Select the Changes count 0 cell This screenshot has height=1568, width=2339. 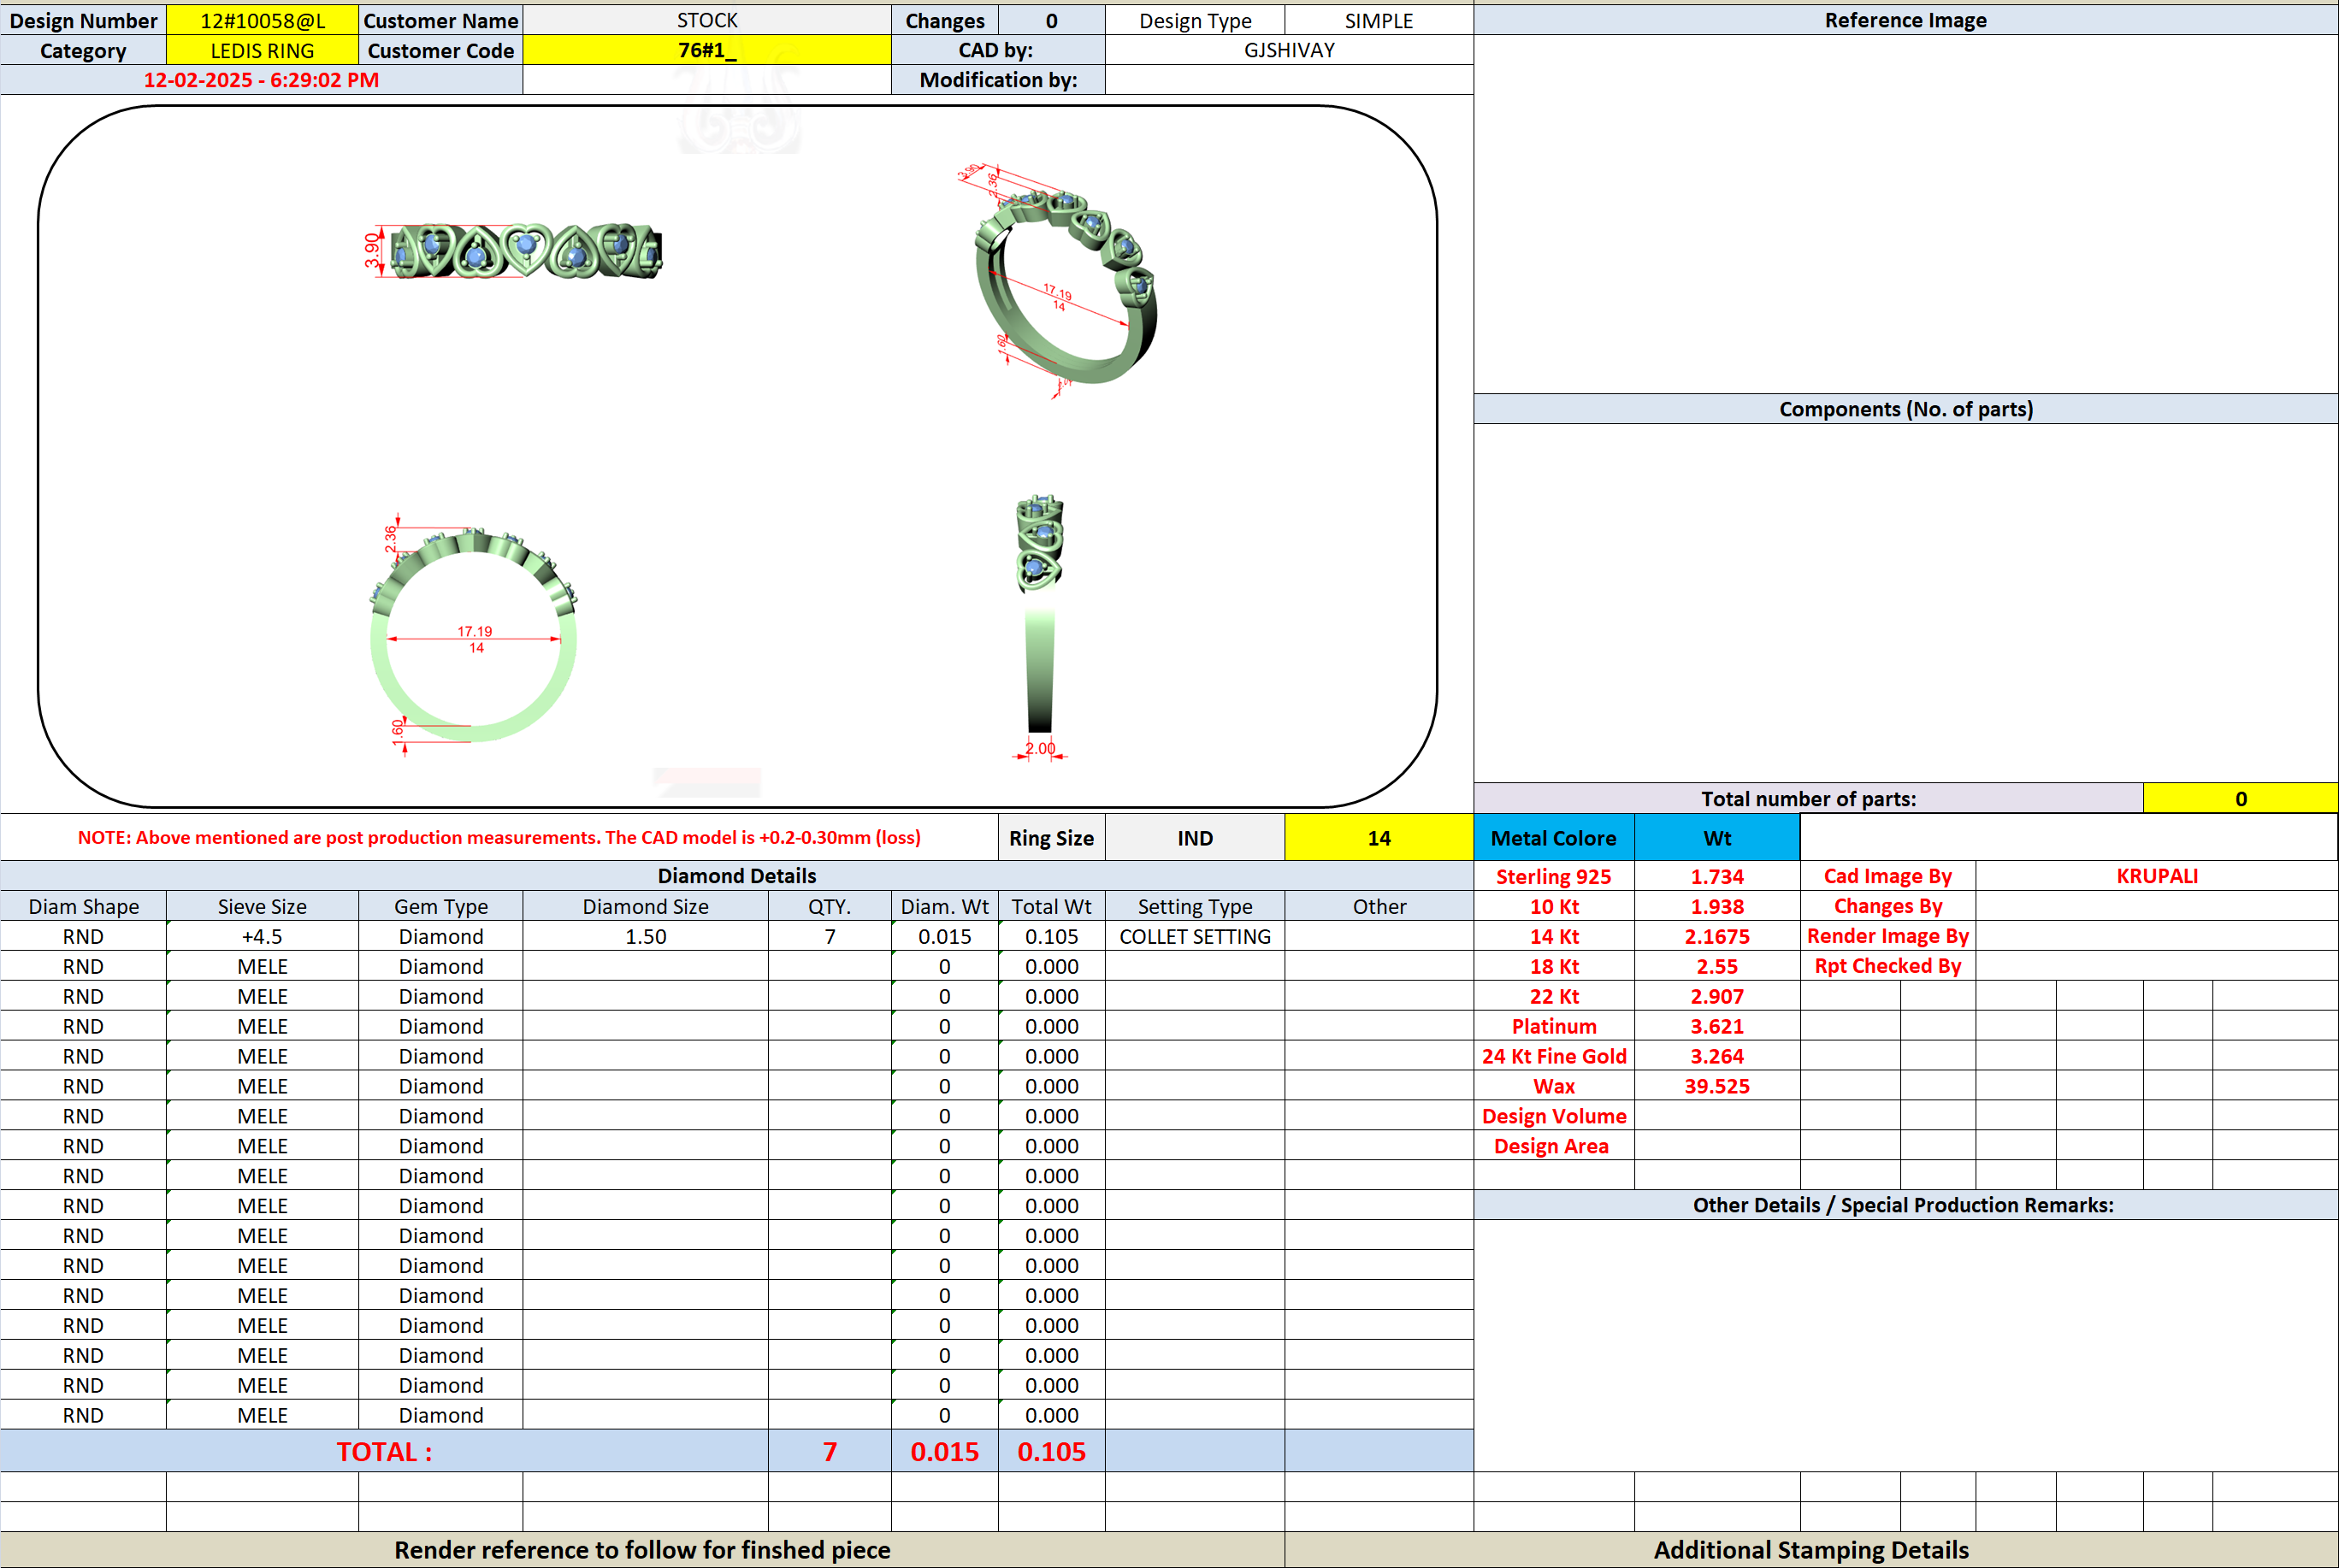(x=1052, y=20)
